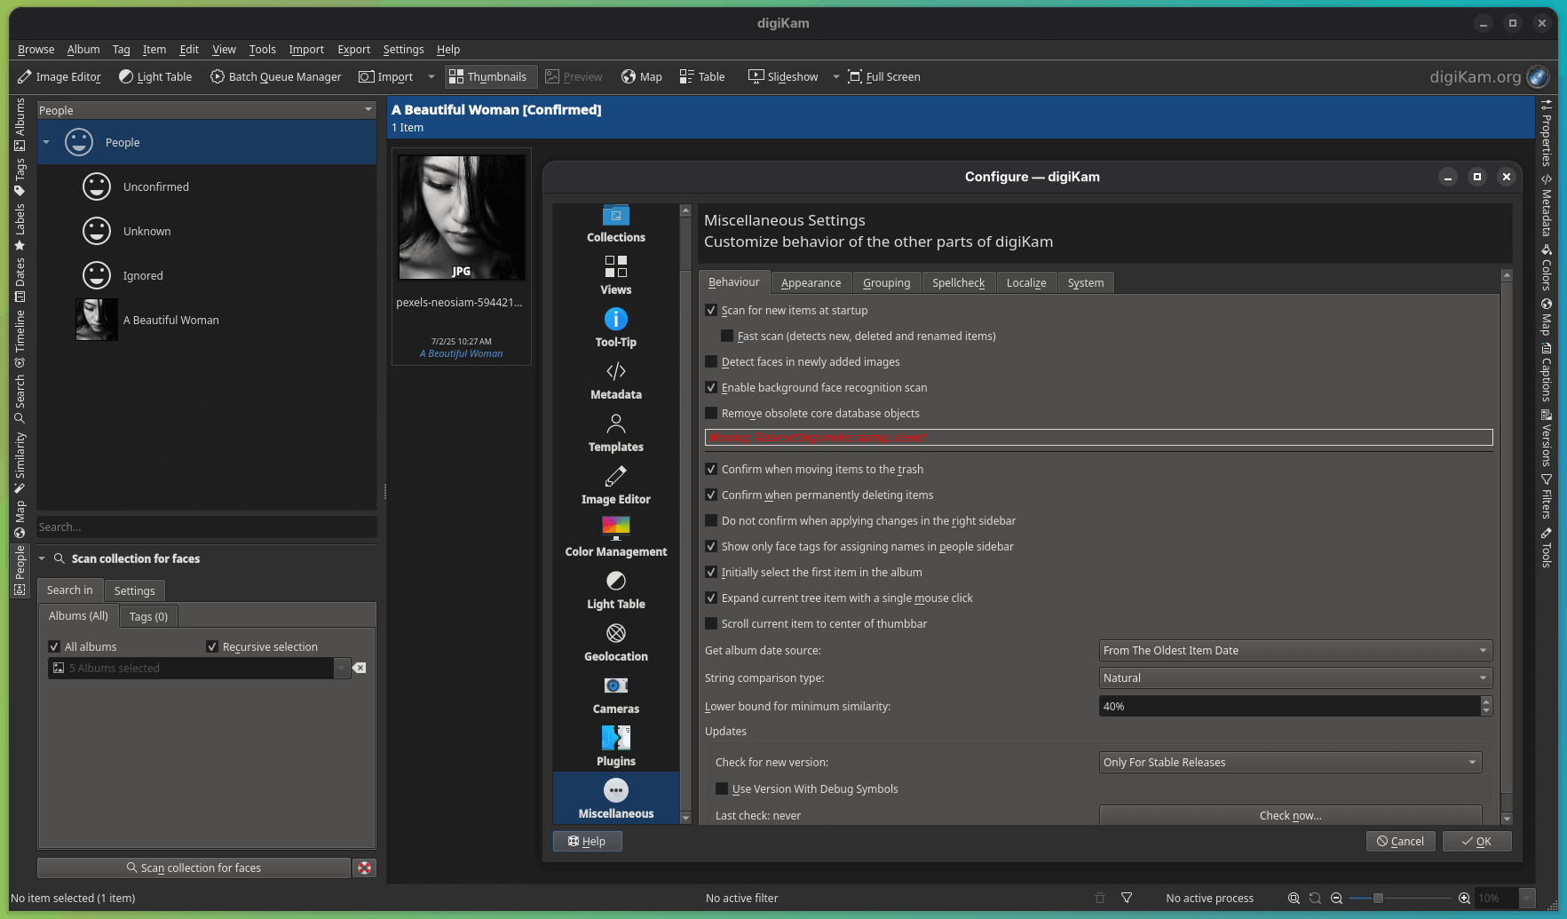The height and width of the screenshot is (919, 1567).
Task: Check Use Version With Debug Symbols
Action: [x=722, y=788]
